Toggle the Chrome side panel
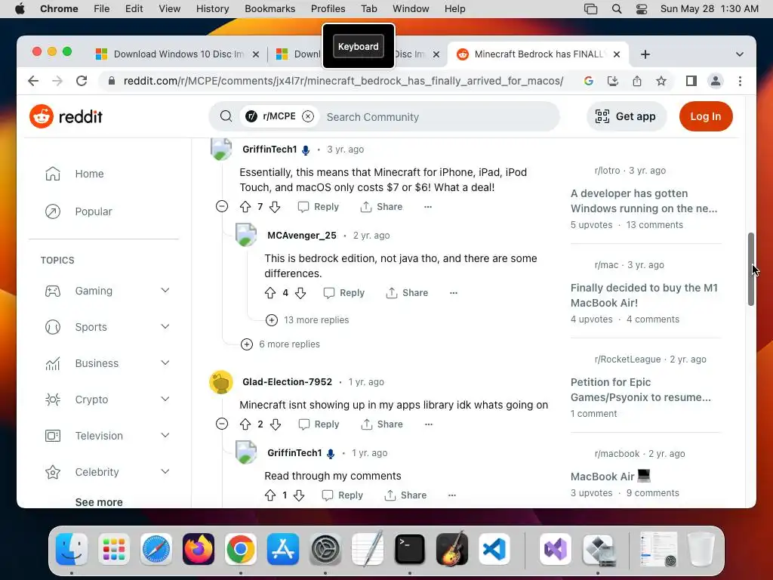This screenshot has height=580, width=773. [x=691, y=81]
